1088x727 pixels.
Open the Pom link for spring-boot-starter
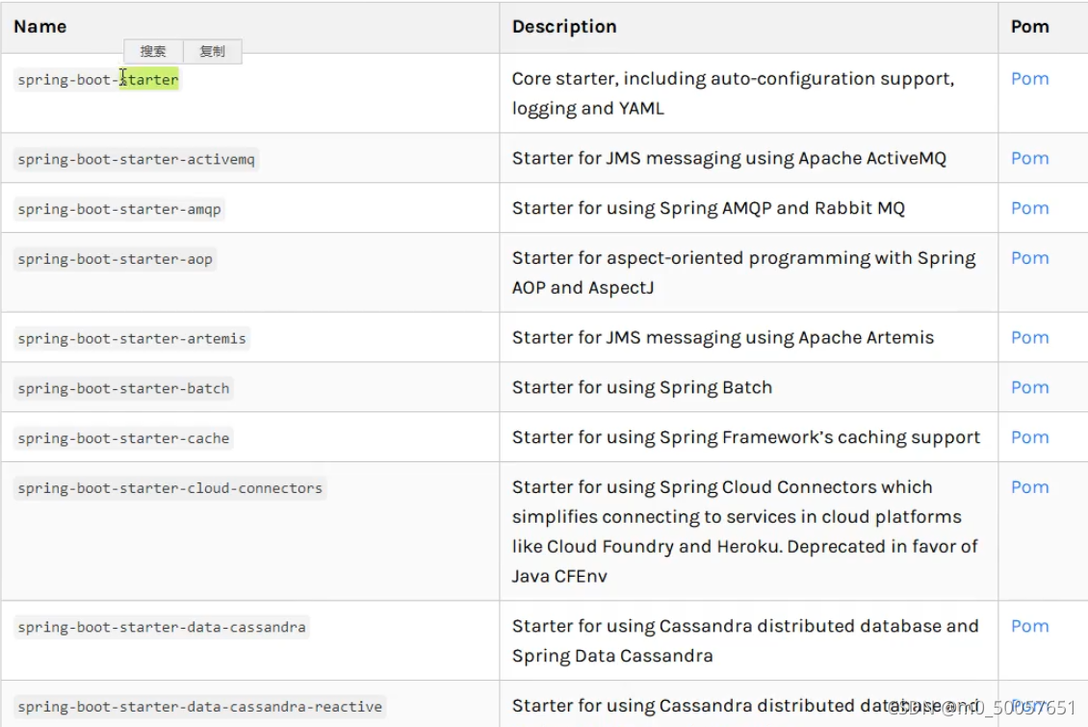[x=1029, y=79]
